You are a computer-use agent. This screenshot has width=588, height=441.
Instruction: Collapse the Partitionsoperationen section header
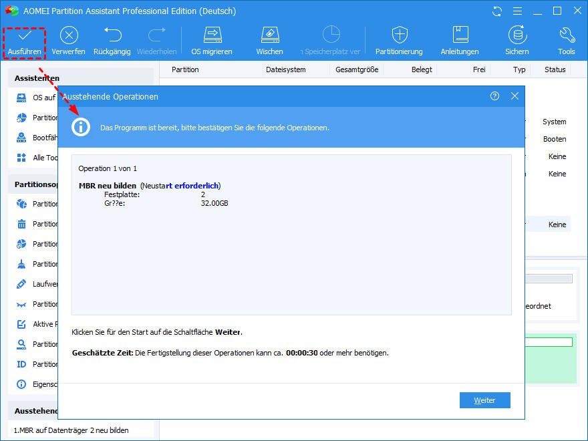(x=33, y=184)
